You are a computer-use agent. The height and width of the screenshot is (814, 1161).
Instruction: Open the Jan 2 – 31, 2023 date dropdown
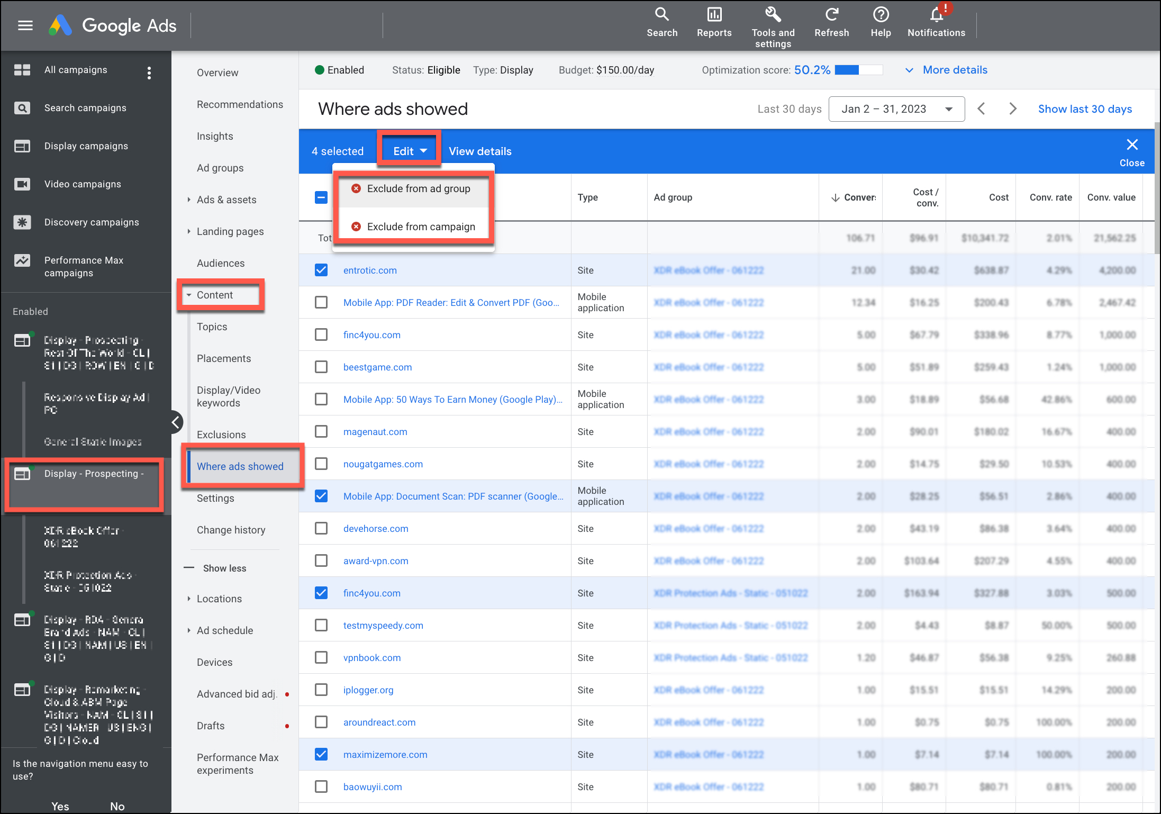click(896, 109)
